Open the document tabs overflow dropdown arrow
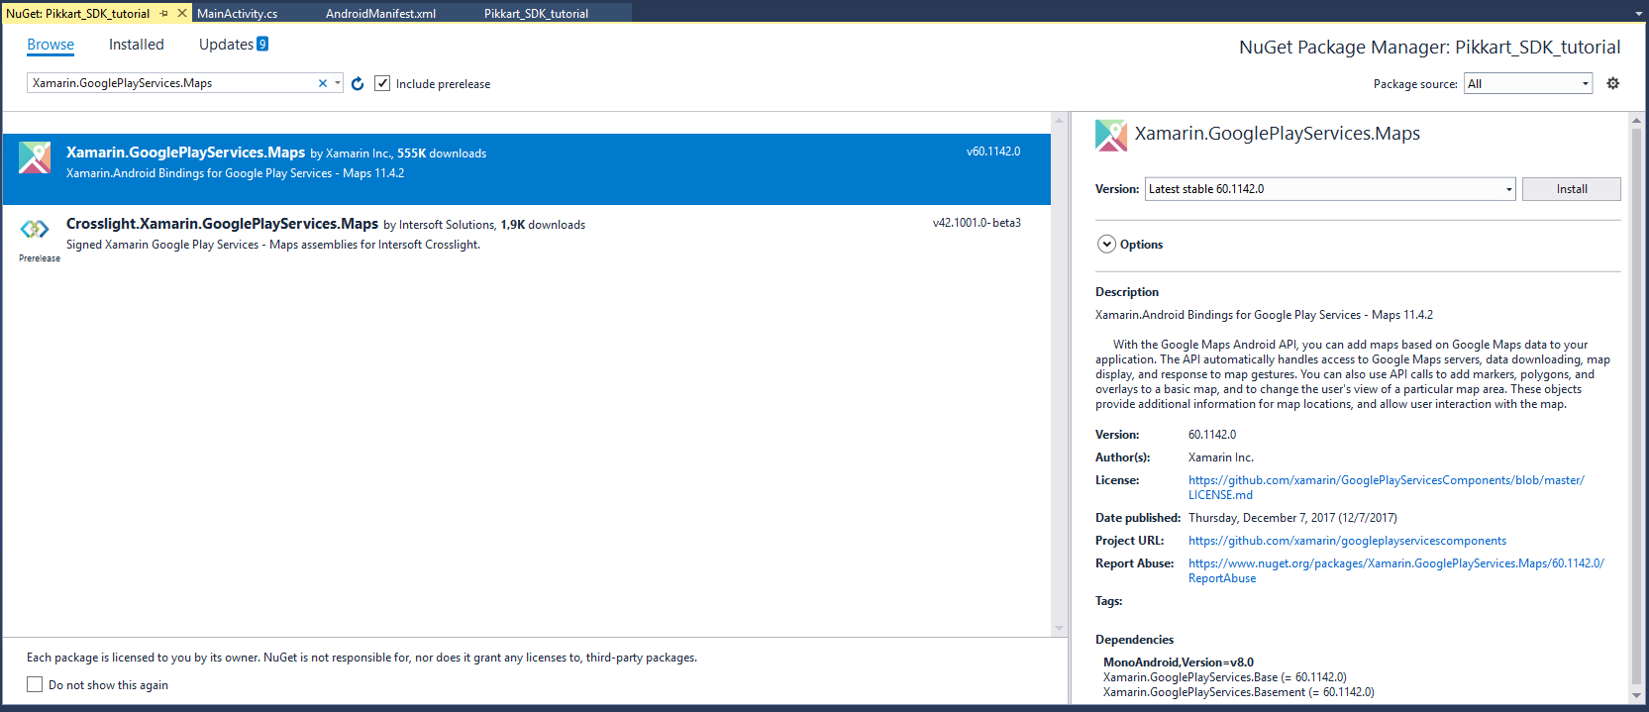 tap(1639, 14)
